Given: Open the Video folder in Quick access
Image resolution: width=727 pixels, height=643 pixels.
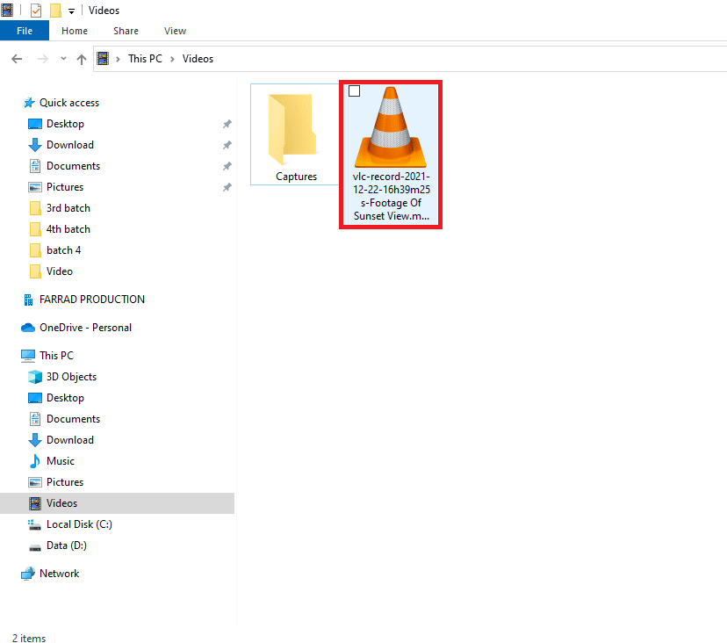Looking at the screenshot, I should click(x=60, y=271).
